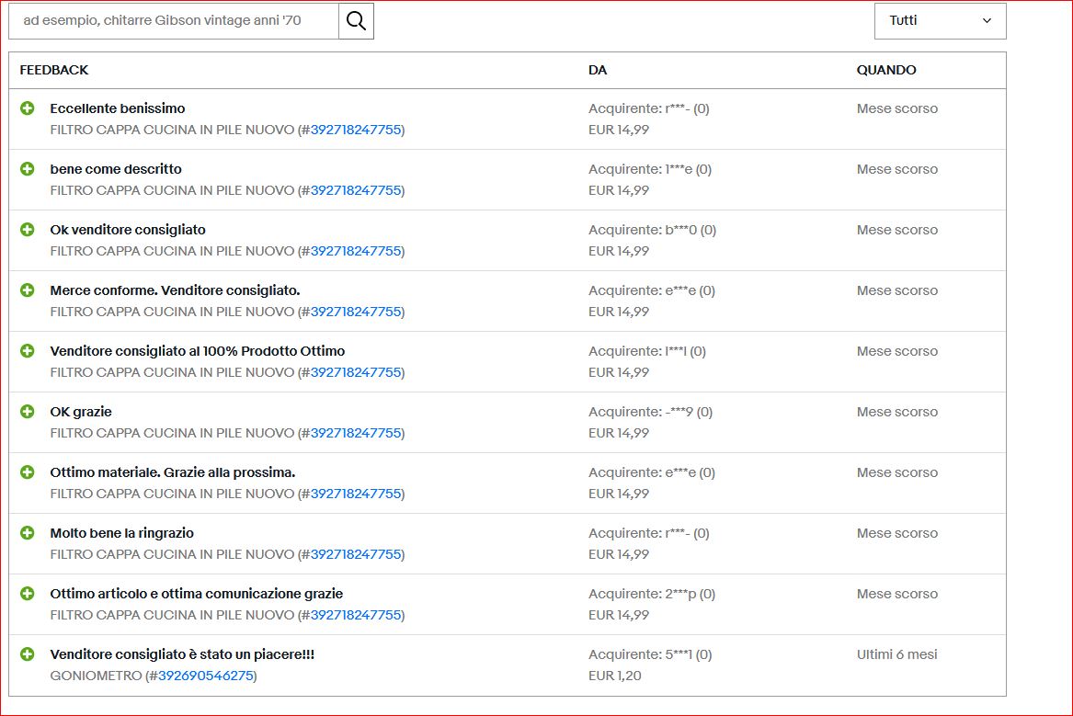Click the feedback search input field
The height and width of the screenshot is (716, 1073).
[x=174, y=21]
